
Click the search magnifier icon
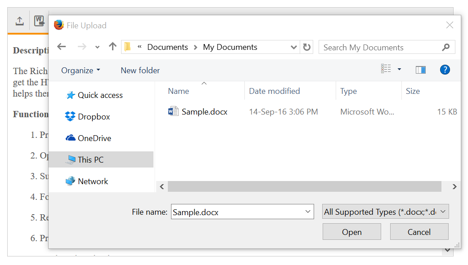(446, 47)
